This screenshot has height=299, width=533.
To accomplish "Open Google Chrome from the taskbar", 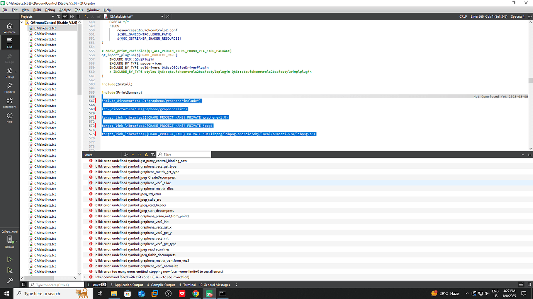I will tap(195, 293).
